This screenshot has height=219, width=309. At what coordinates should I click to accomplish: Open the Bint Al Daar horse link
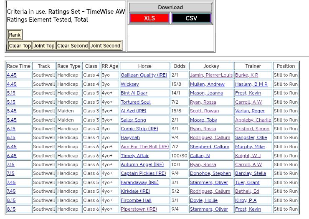(134, 93)
